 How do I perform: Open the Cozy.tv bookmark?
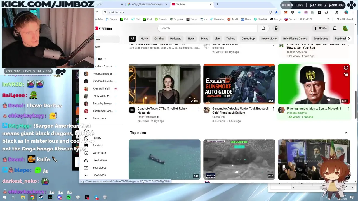tap(111, 19)
